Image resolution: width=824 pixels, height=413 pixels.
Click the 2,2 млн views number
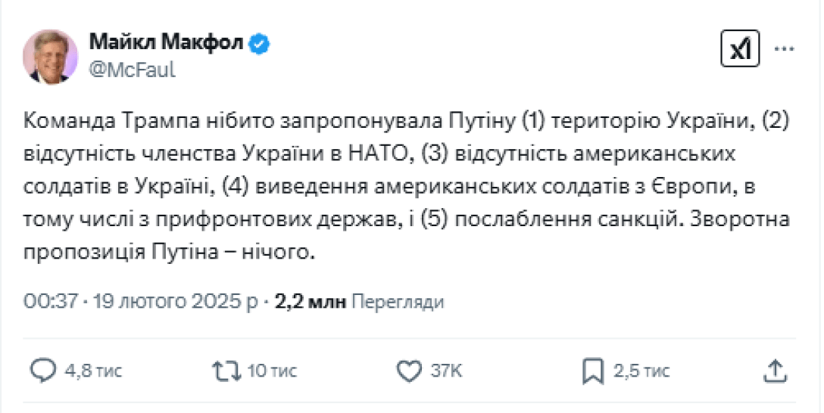click(311, 302)
